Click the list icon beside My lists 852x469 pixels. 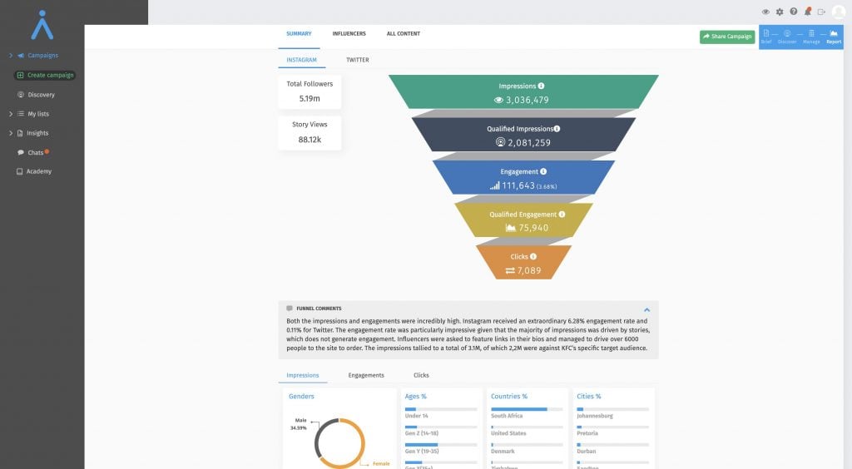coord(21,114)
